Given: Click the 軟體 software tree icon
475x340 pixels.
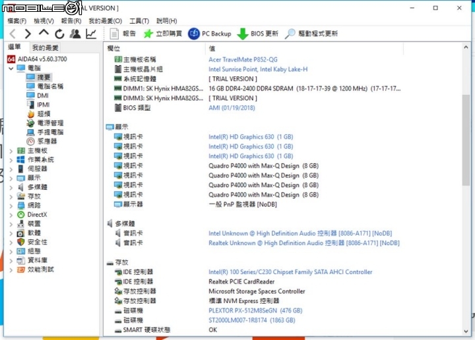Looking at the screenshot, I should tap(20, 233).
